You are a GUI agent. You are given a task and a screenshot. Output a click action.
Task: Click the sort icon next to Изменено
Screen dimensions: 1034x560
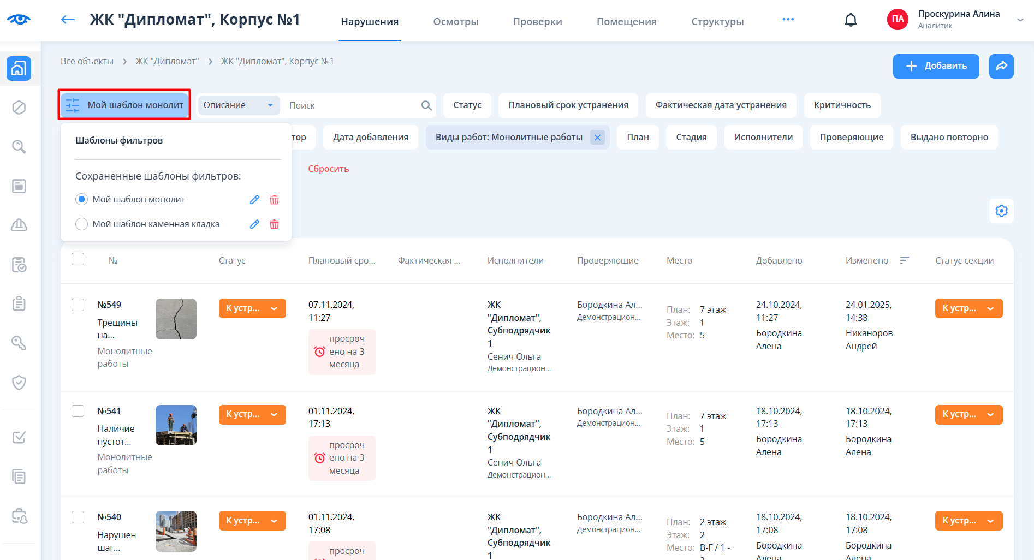[x=904, y=260]
